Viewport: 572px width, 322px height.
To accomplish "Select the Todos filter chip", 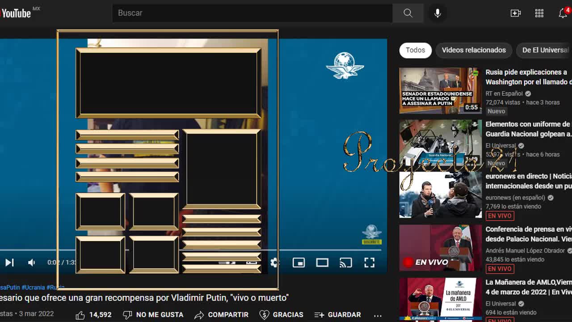I will pyautogui.click(x=415, y=50).
